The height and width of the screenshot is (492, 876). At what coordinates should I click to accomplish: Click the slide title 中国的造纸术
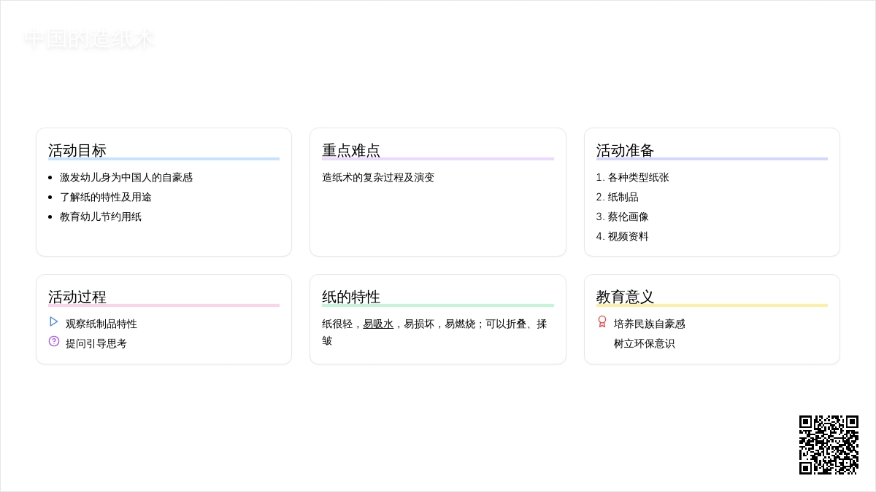[x=89, y=39]
